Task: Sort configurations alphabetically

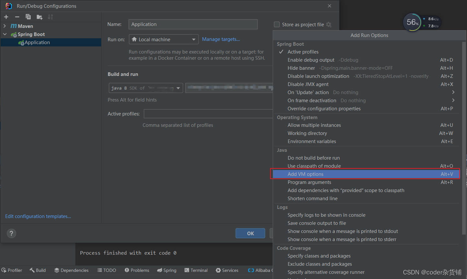Action: pyautogui.click(x=50, y=17)
